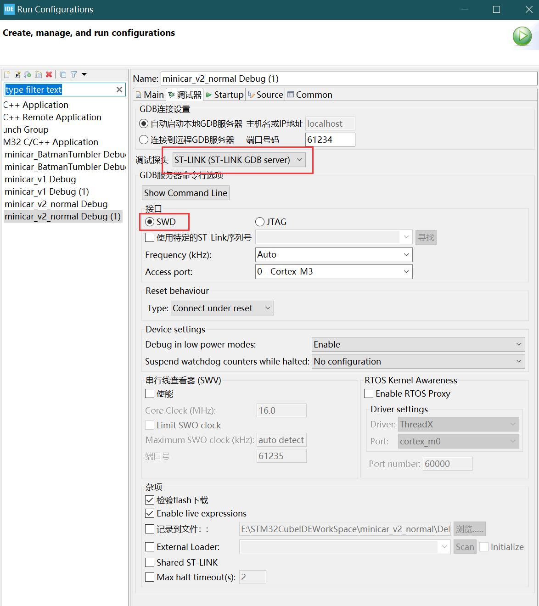Click the configuration Name field
This screenshot has height=606, width=539.
349,79
